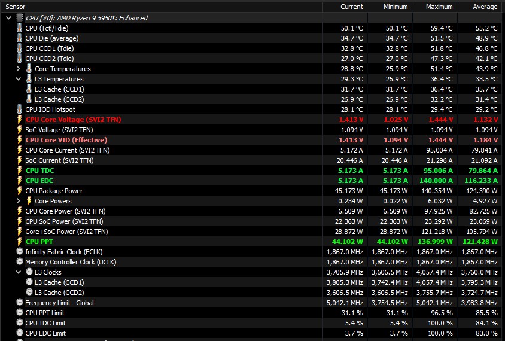
Task: Select the CPU Core Voltage (SVI2 TFN) label
Action: (x=74, y=120)
